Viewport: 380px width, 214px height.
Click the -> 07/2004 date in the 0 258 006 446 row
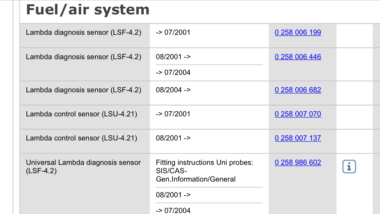(173, 73)
